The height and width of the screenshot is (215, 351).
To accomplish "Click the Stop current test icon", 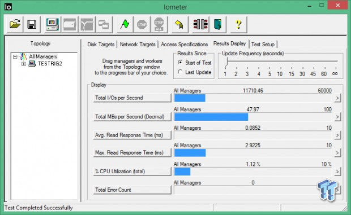I will click(142, 24).
